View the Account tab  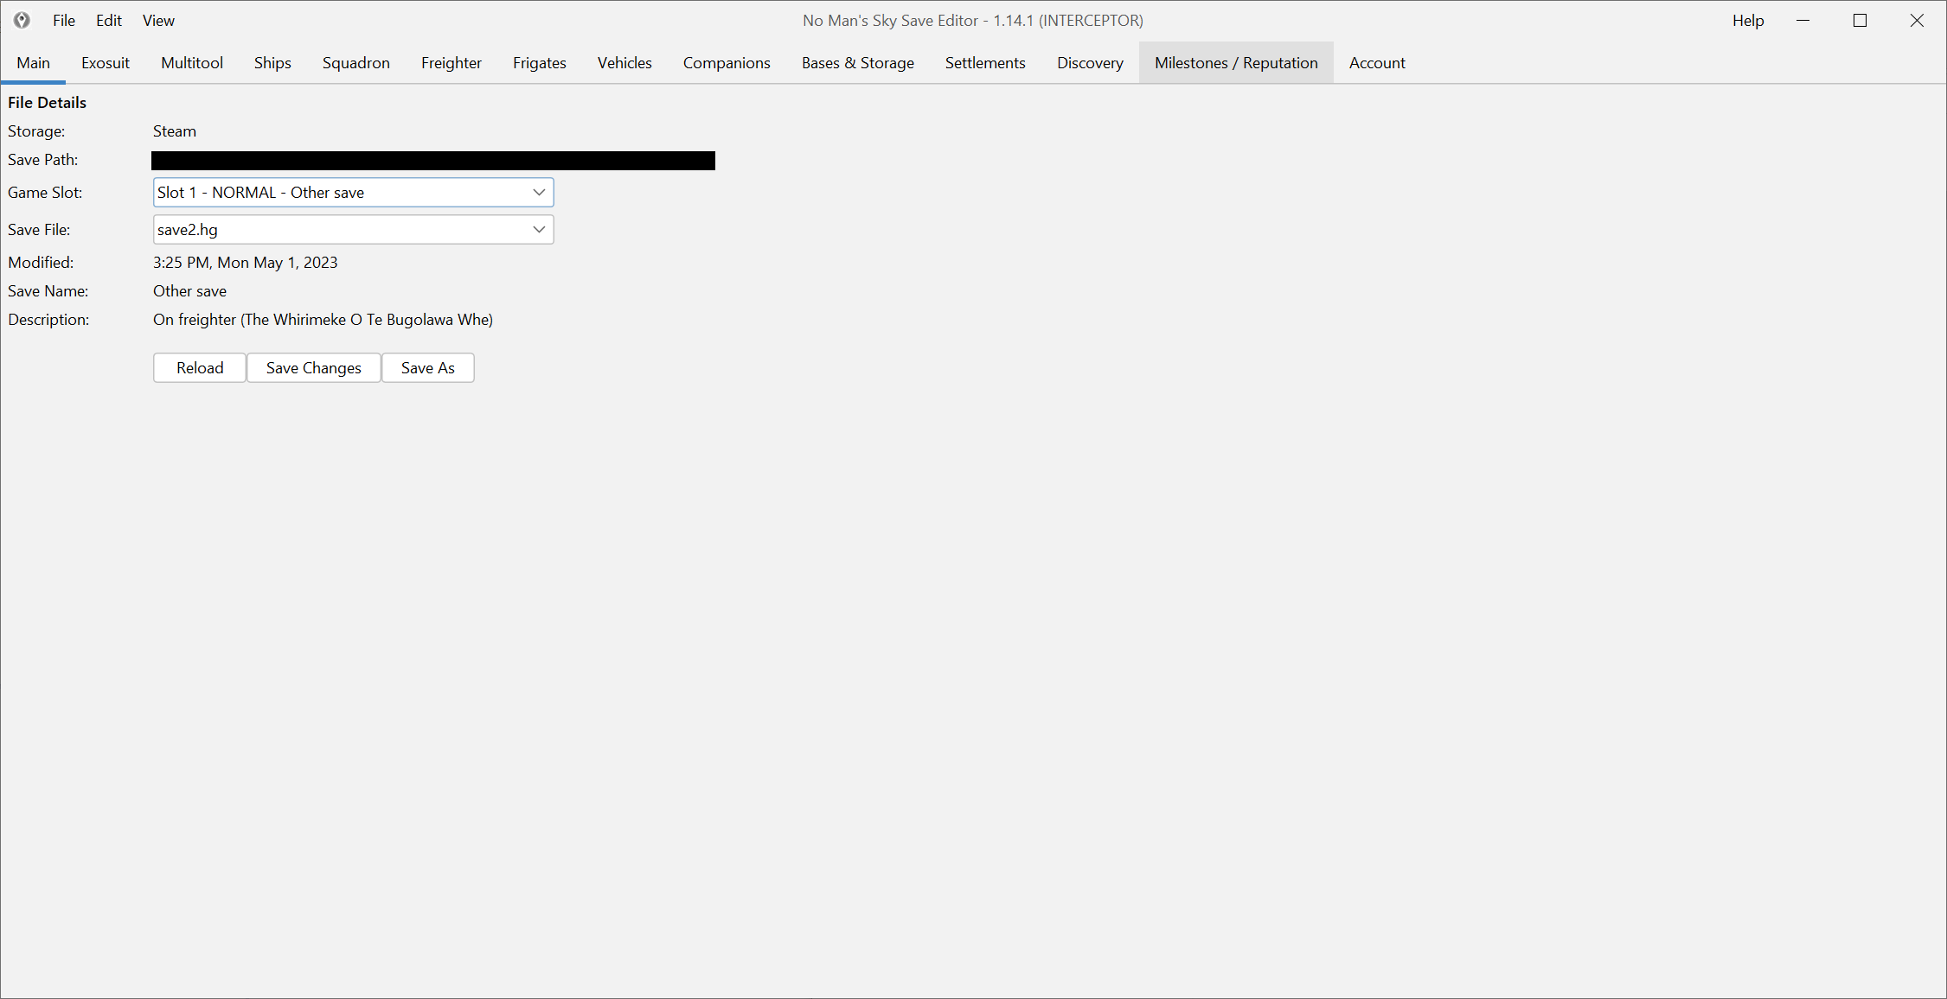1376,62
